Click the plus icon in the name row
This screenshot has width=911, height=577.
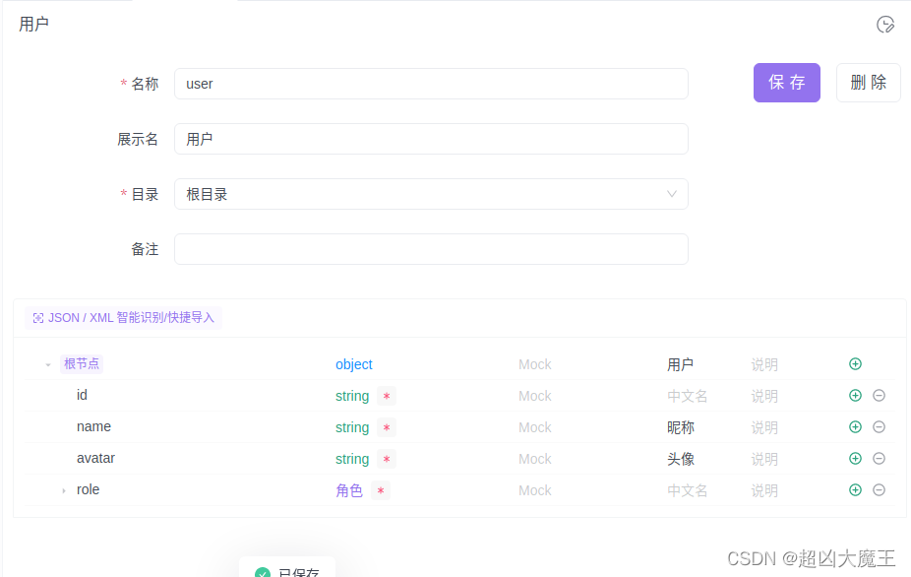(855, 427)
